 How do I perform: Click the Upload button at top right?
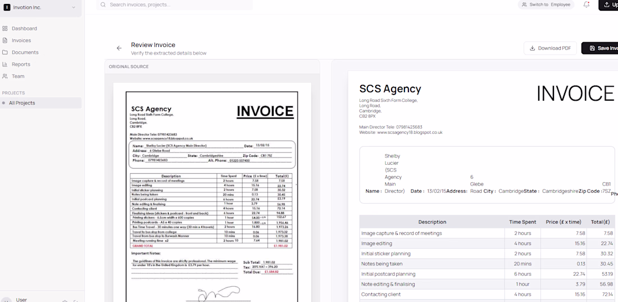pos(608,4)
